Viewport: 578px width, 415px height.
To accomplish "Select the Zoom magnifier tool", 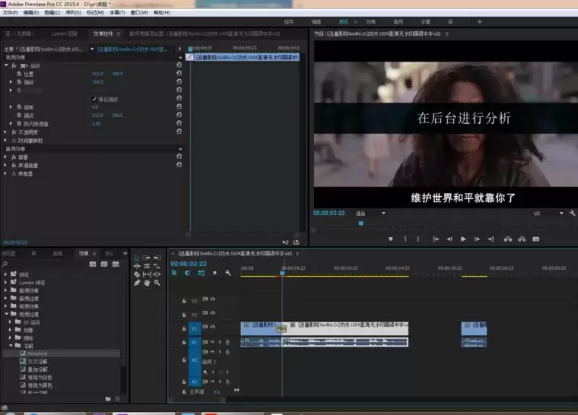I will (x=157, y=282).
